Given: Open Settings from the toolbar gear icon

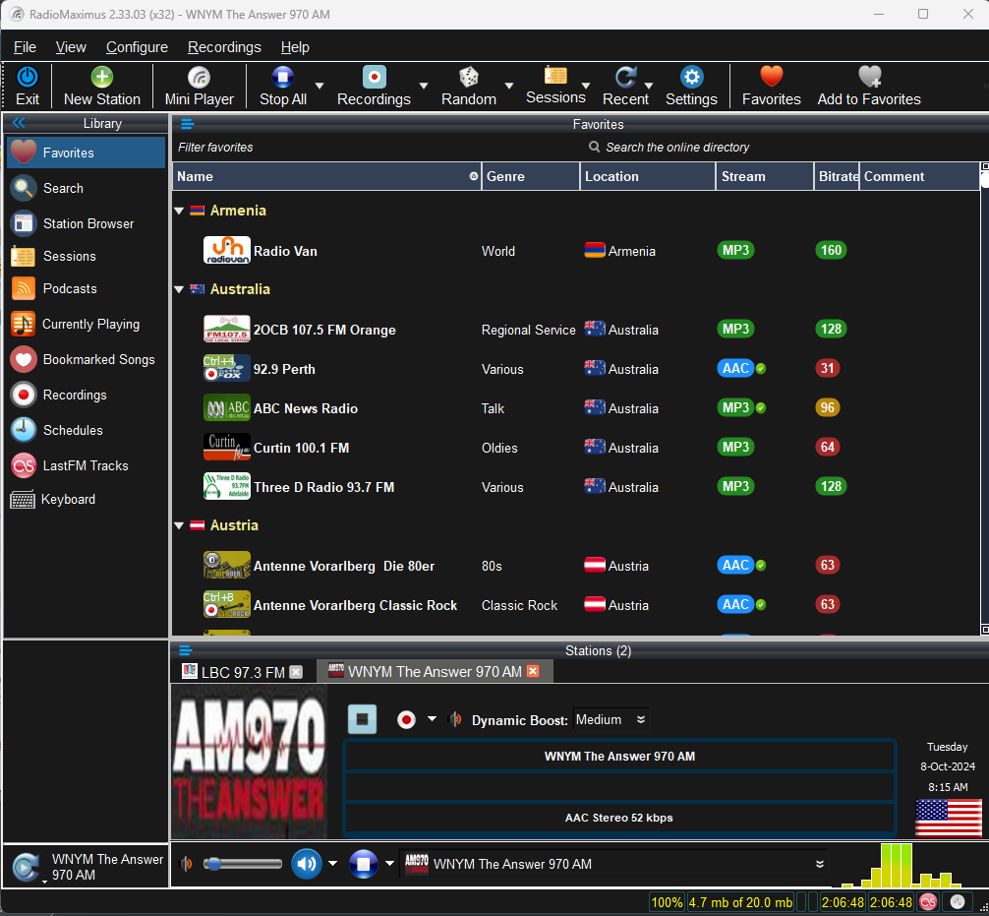Looking at the screenshot, I should (691, 77).
